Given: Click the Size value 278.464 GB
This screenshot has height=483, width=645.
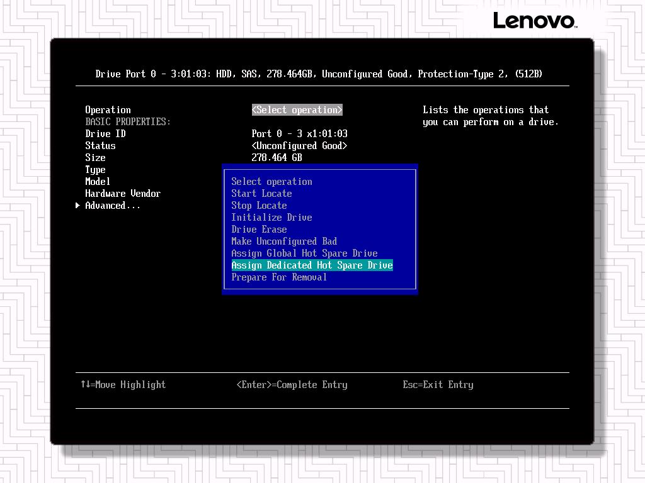Looking at the screenshot, I should [277, 158].
